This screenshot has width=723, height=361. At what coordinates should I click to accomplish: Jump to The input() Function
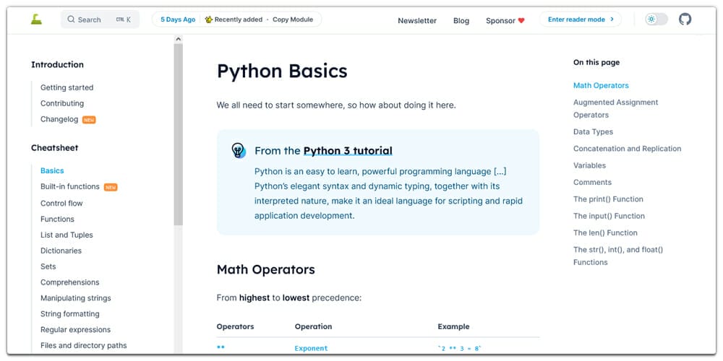(x=609, y=216)
